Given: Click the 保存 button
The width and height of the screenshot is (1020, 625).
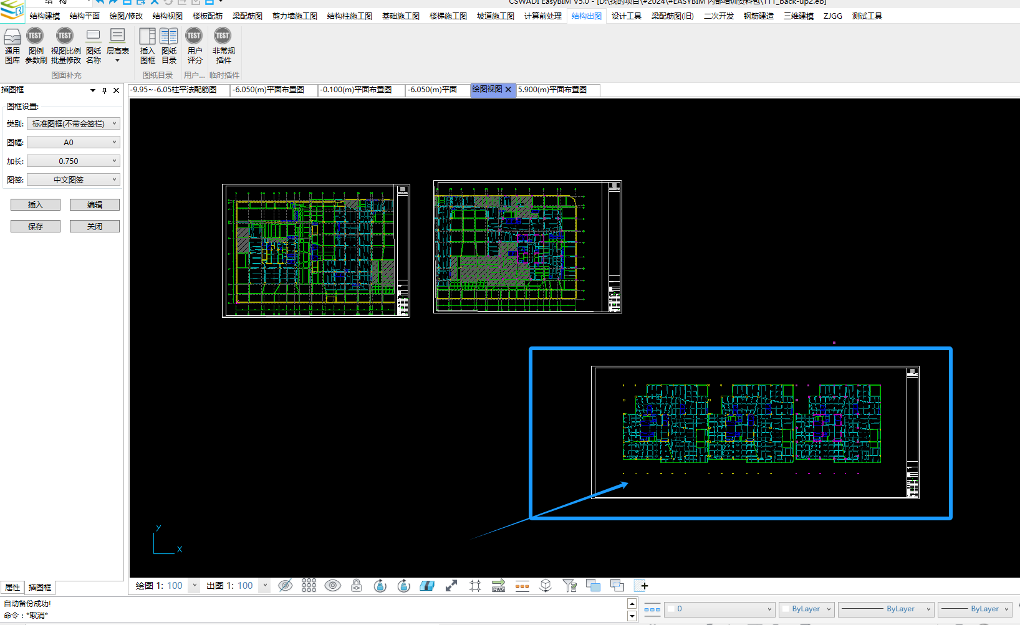Looking at the screenshot, I should 36,227.
